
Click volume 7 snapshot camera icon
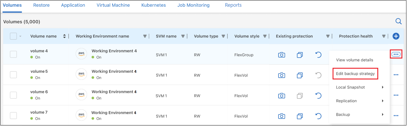pyautogui.click(x=281, y=116)
